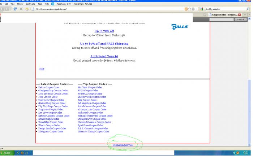This screenshot has height=158, width=253.
Task: Open the Up to 78% off link
Action: pos(104,31)
